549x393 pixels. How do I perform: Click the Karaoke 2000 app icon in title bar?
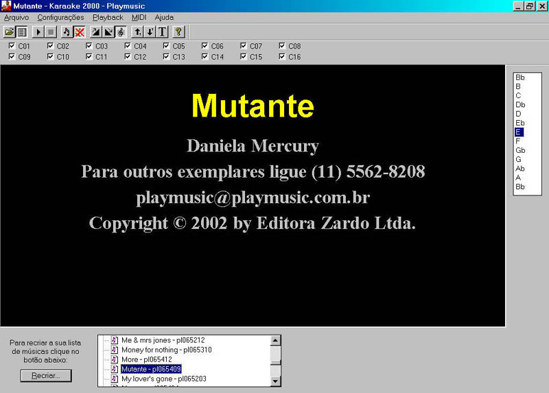(6, 6)
